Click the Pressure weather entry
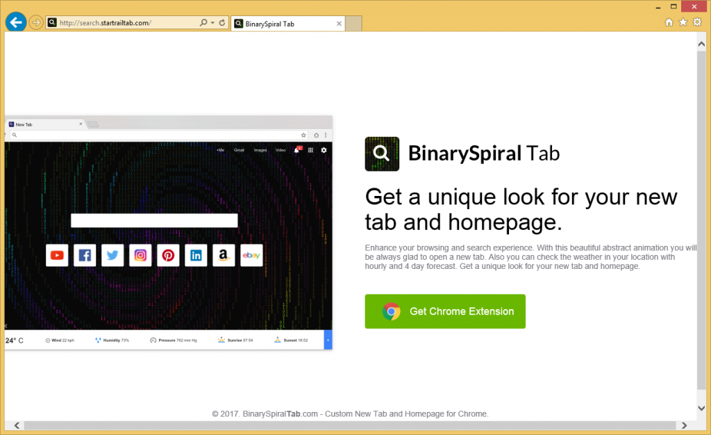Screen dimensions: 711x435 click(174, 340)
